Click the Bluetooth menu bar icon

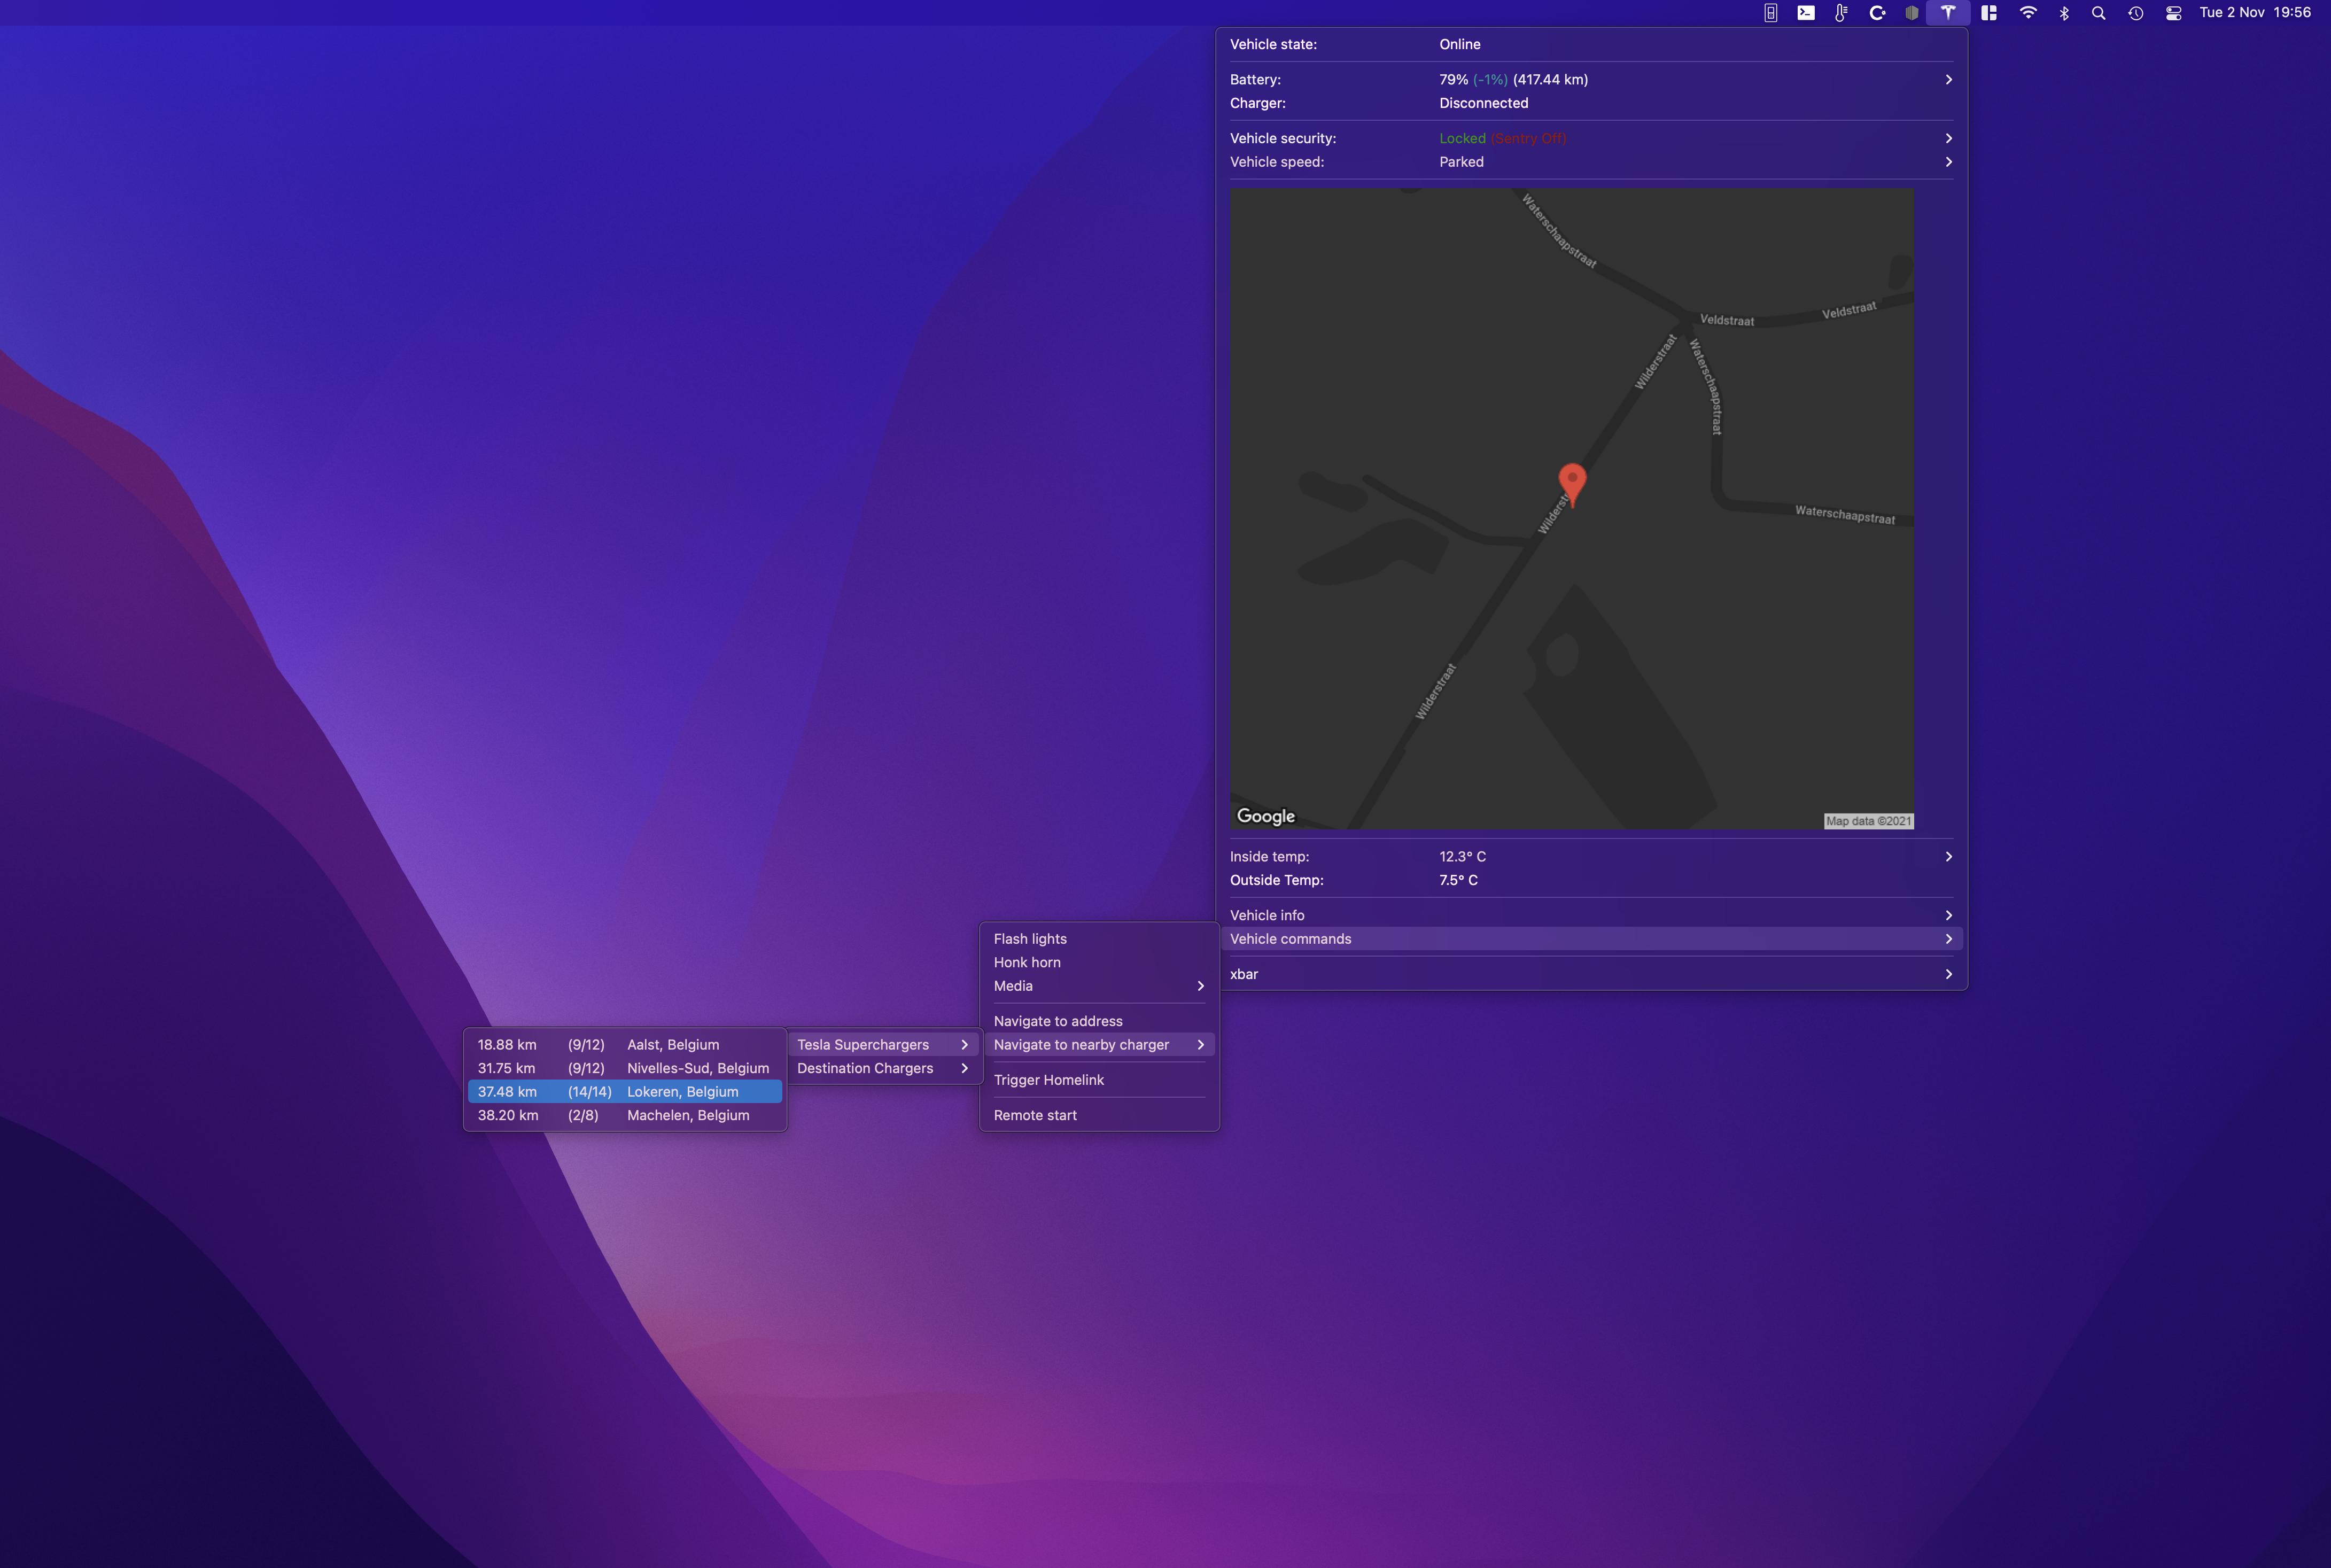pyautogui.click(x=2064, y=13)
